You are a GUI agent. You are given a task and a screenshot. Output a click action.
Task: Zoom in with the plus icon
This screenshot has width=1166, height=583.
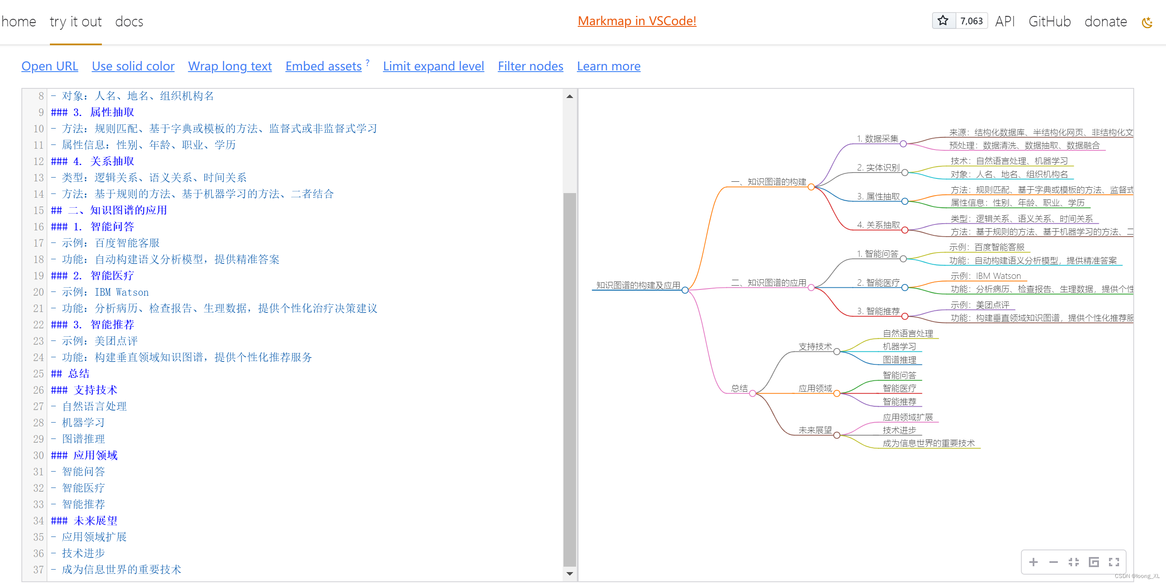click(x=1034, y=562)
